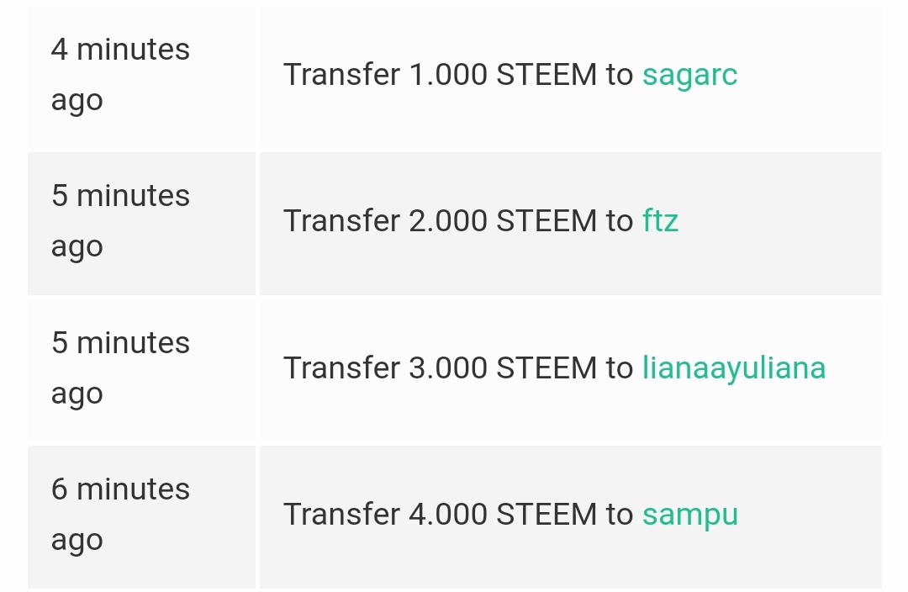Click the word "Transfer" in the lianaayuliana row
The height and width of the screenshot is (592, 908).
341,368
